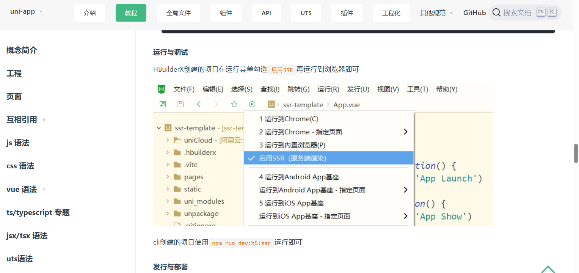Click the uniCloud folder icon

pyautogui.click(x=177, y=140)
